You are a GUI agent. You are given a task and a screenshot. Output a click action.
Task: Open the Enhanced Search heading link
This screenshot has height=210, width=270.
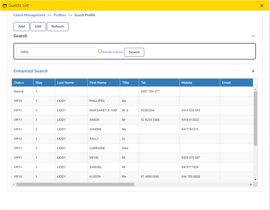(x=31, y=71)
